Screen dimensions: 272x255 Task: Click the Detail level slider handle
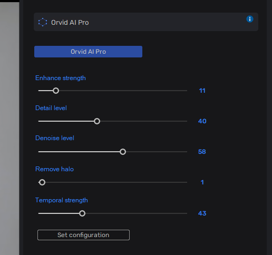pos(97,121)
